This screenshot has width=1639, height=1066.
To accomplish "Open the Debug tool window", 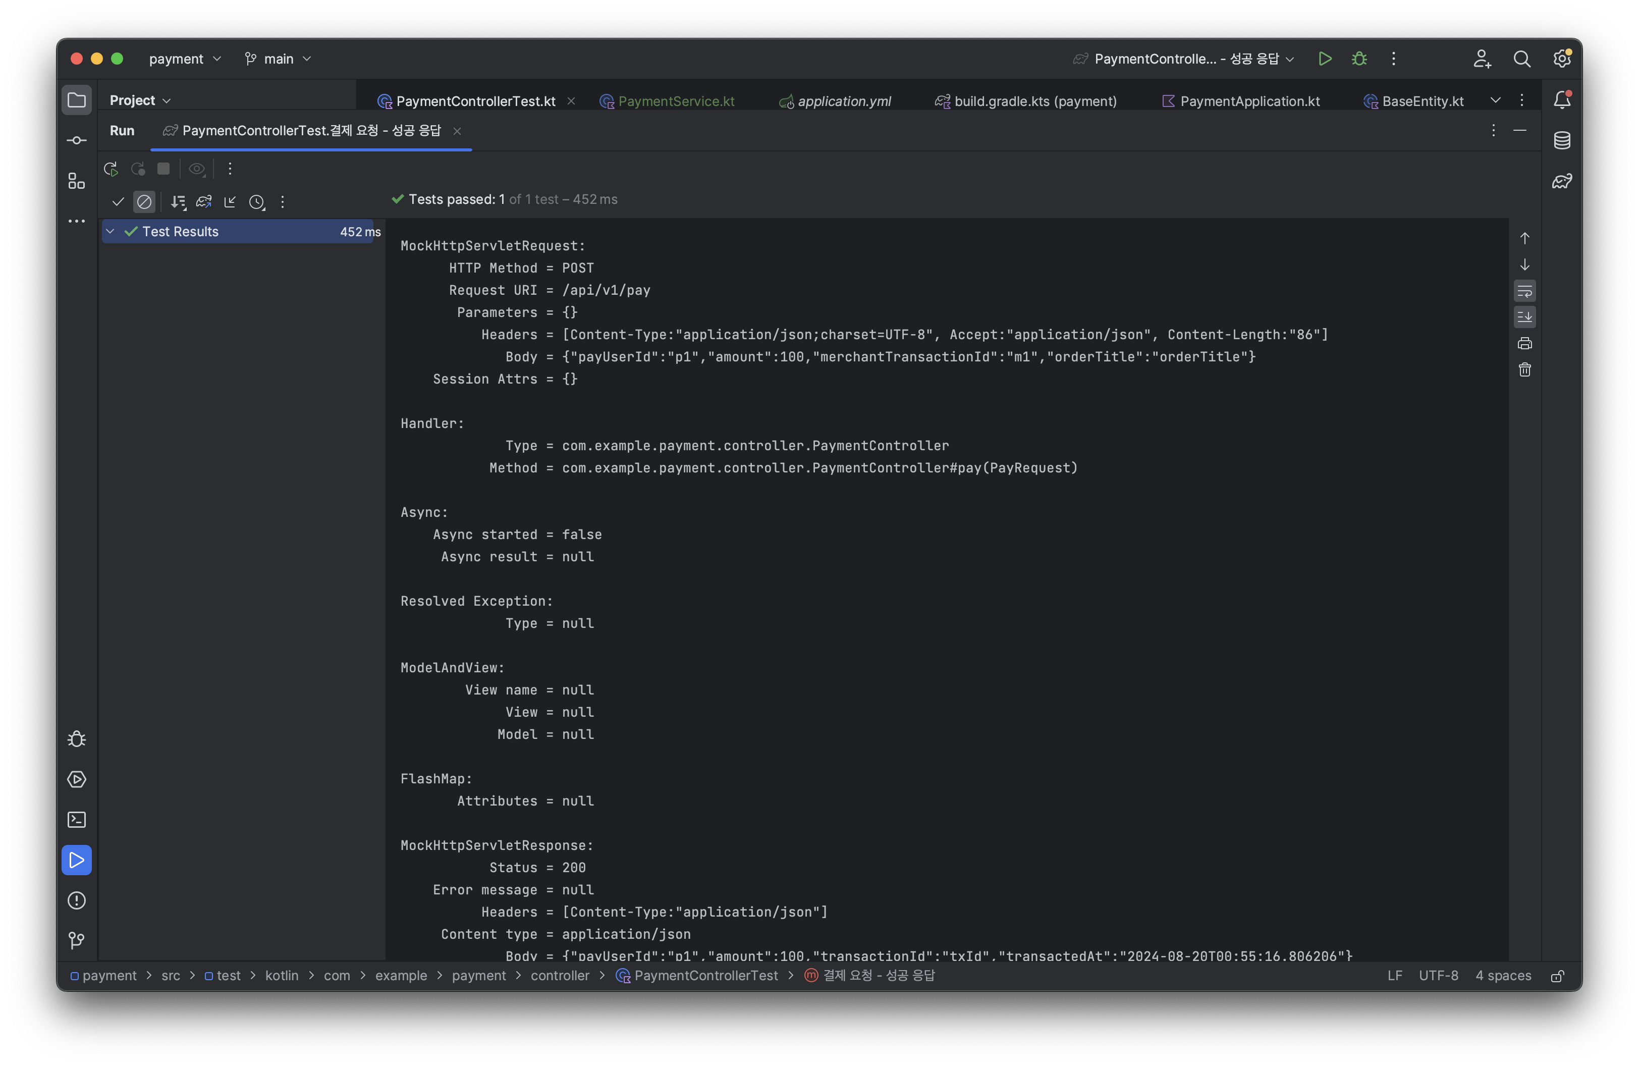I will pos(76,739).
